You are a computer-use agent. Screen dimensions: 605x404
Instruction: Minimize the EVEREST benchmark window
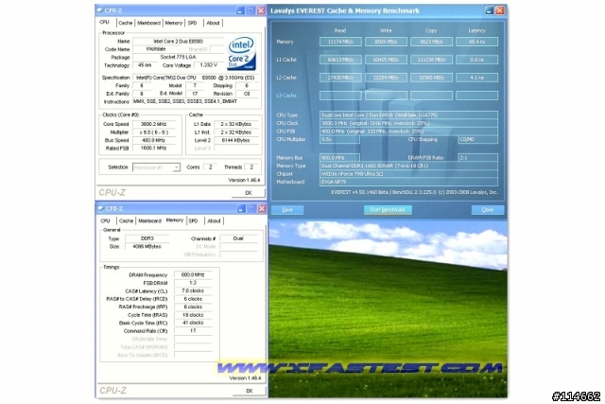point(490,10)
